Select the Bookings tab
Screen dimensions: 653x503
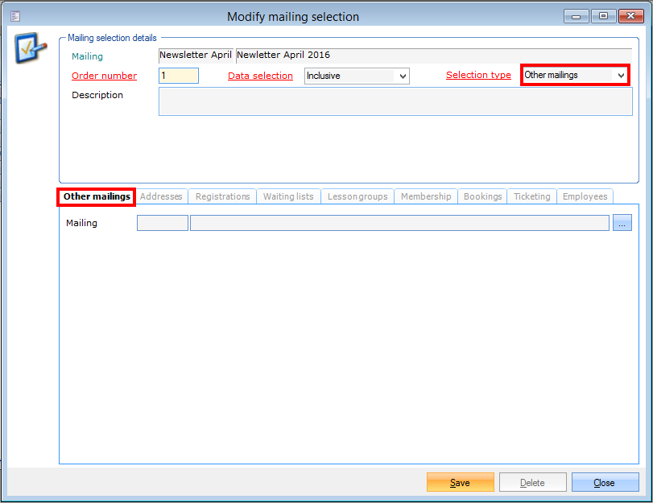click(x=482, y=196)
